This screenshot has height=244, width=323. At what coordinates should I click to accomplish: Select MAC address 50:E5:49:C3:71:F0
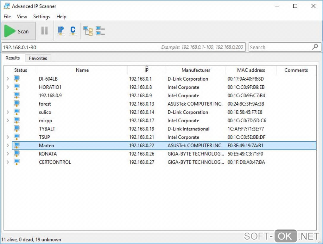(x=245, y=154)
